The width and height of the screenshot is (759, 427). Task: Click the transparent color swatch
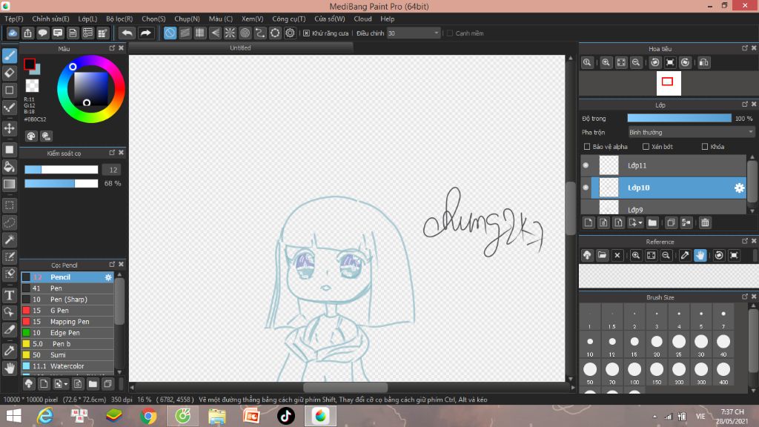click(x=32, y=86)
